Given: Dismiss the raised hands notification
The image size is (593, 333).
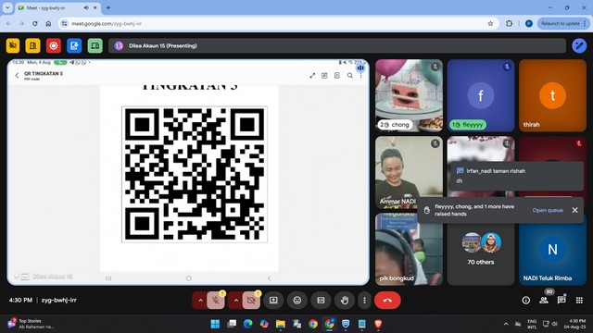Looking at the screenshot, I should coord(574,210).
